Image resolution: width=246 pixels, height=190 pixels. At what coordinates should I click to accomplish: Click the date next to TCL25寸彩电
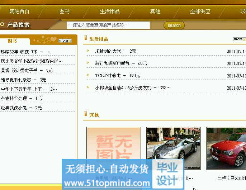[236, 76]
